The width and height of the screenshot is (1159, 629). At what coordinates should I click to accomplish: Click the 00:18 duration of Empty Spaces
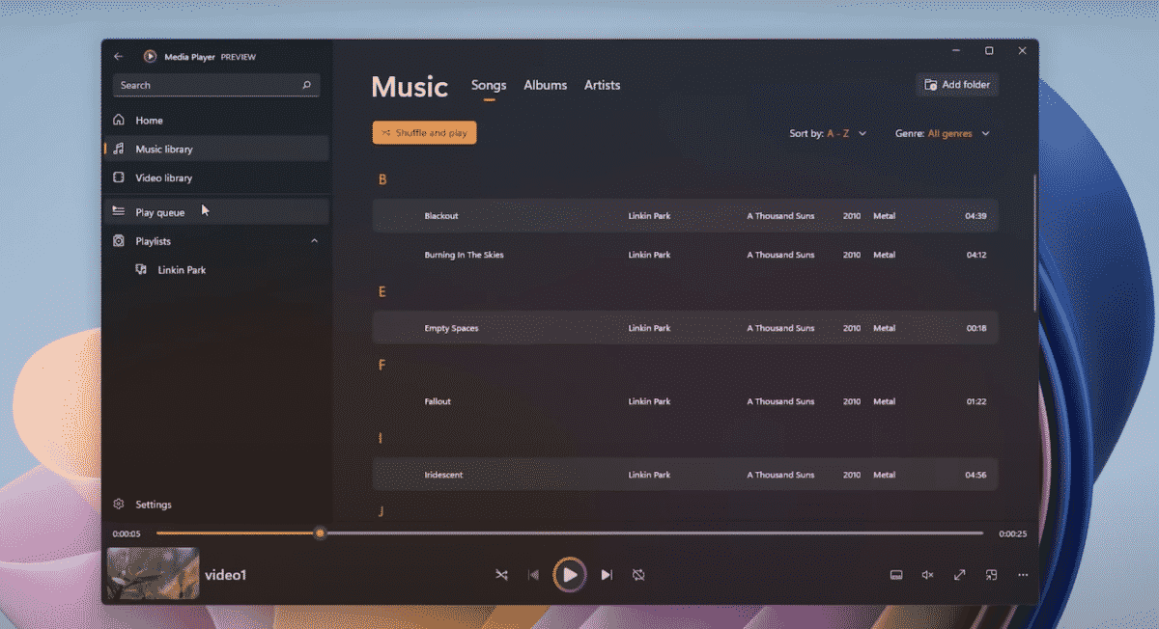pos(975,328)
